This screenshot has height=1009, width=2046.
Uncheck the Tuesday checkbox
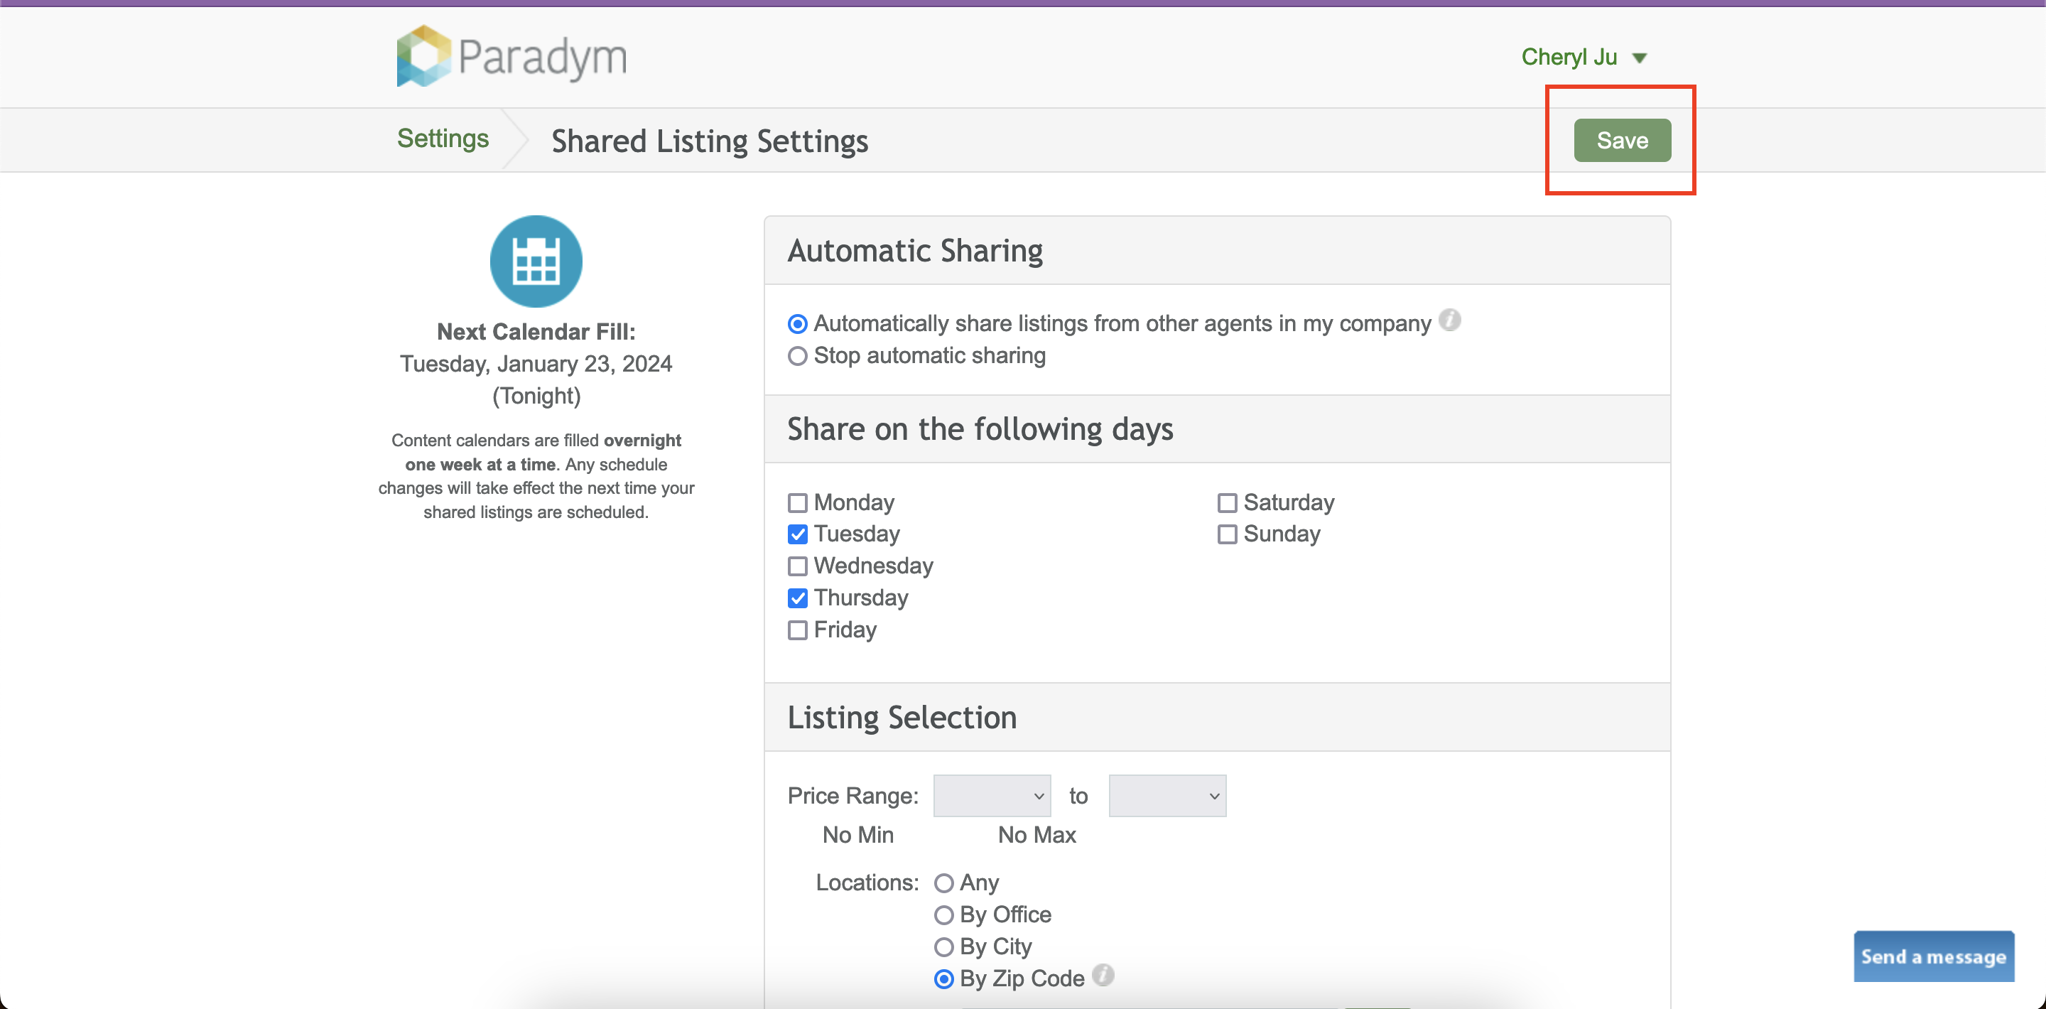pyautogui.click(x=797, y=534)
